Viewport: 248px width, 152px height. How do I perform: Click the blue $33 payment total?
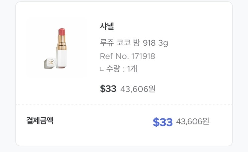pos(163,122)
